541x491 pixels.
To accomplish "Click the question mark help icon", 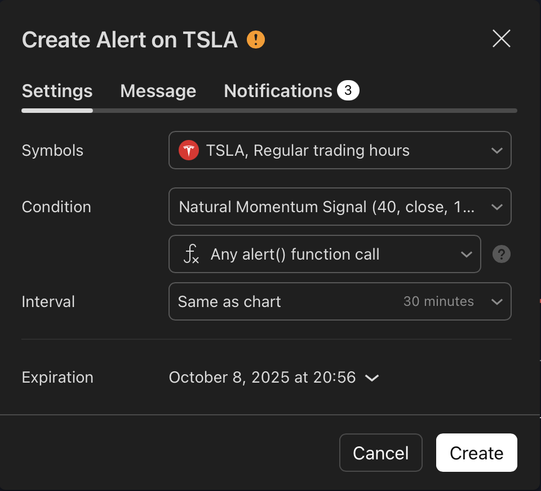I will (502, 254).
